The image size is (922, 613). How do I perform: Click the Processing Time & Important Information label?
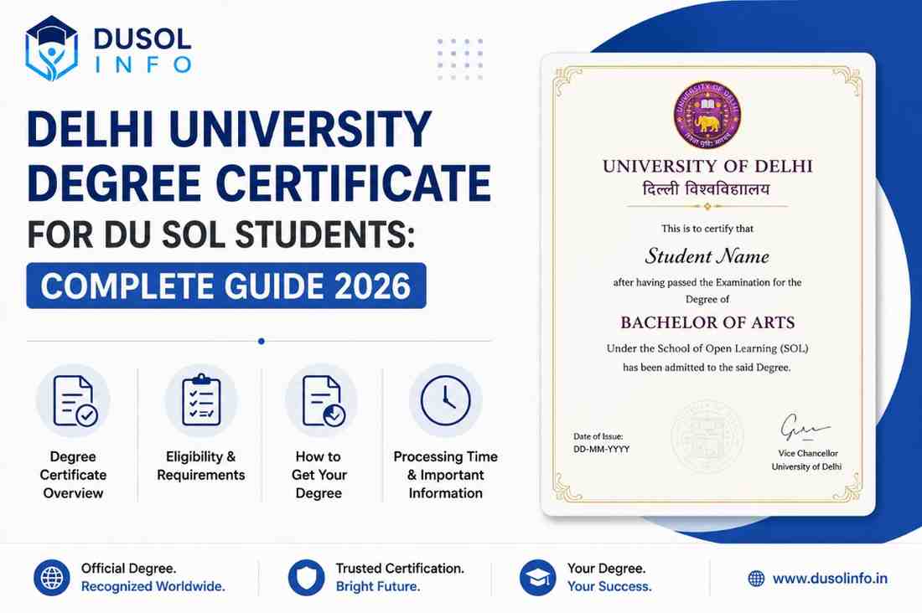[x=445, y=475]
